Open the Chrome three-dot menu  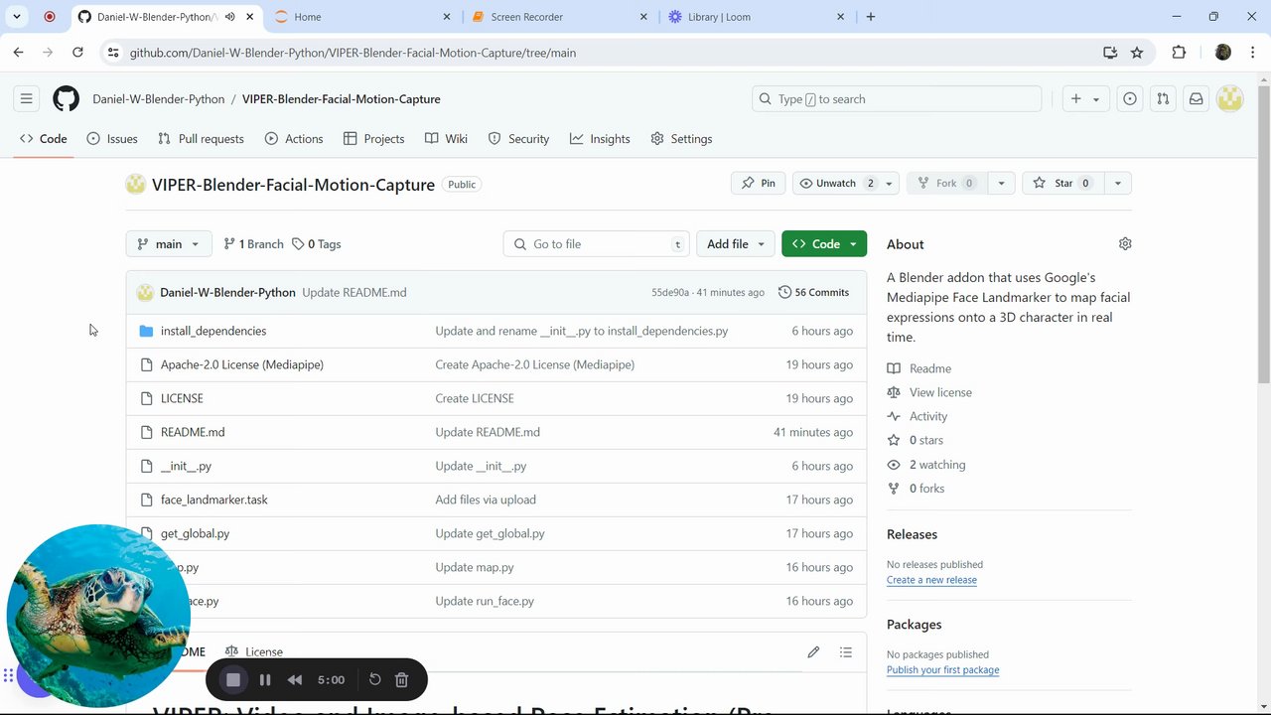(x=1252, y=53)
